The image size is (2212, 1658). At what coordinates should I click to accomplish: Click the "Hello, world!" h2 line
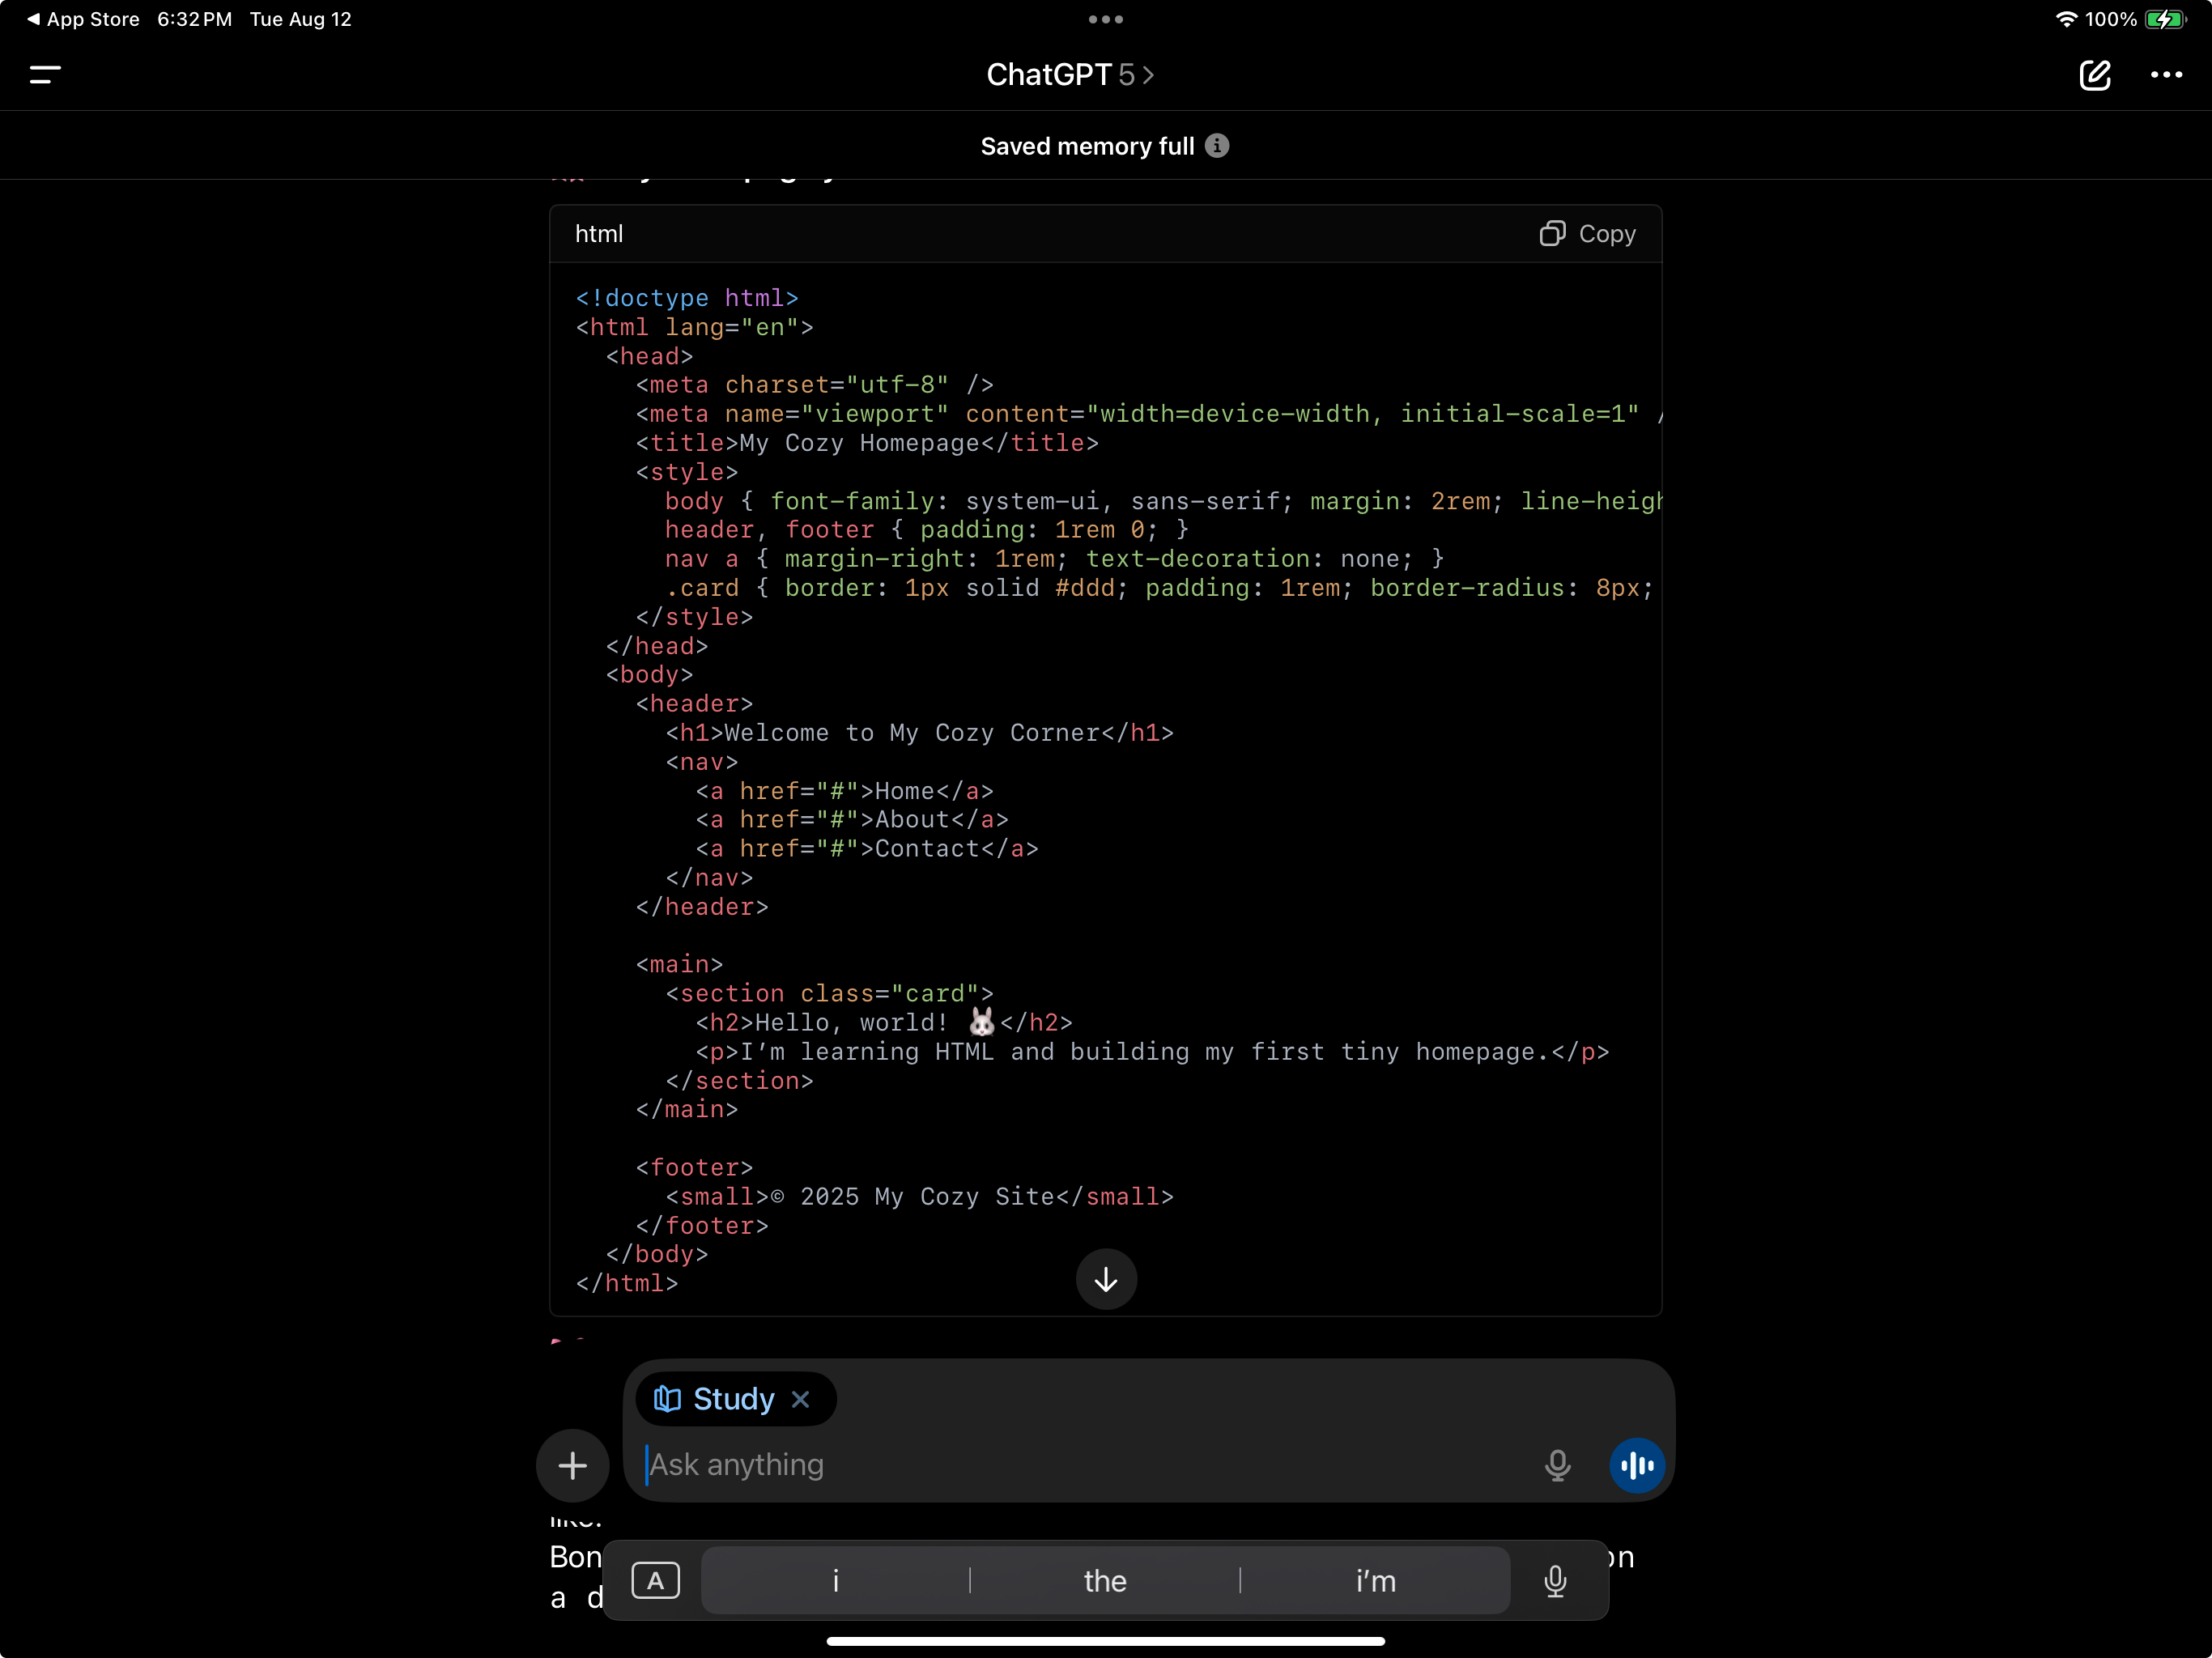coord(884,1023)
